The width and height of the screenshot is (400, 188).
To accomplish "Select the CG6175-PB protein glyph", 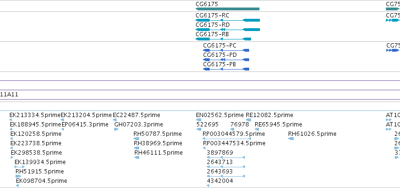I will 226,69.
